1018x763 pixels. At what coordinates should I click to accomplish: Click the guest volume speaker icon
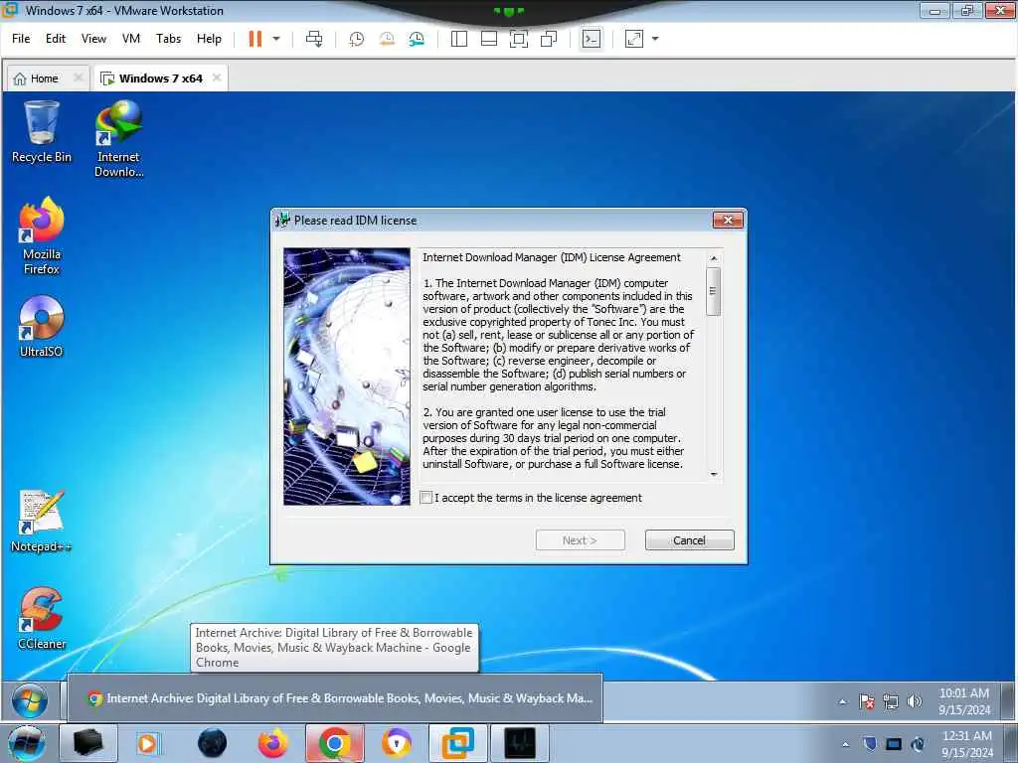click(915, 701)
